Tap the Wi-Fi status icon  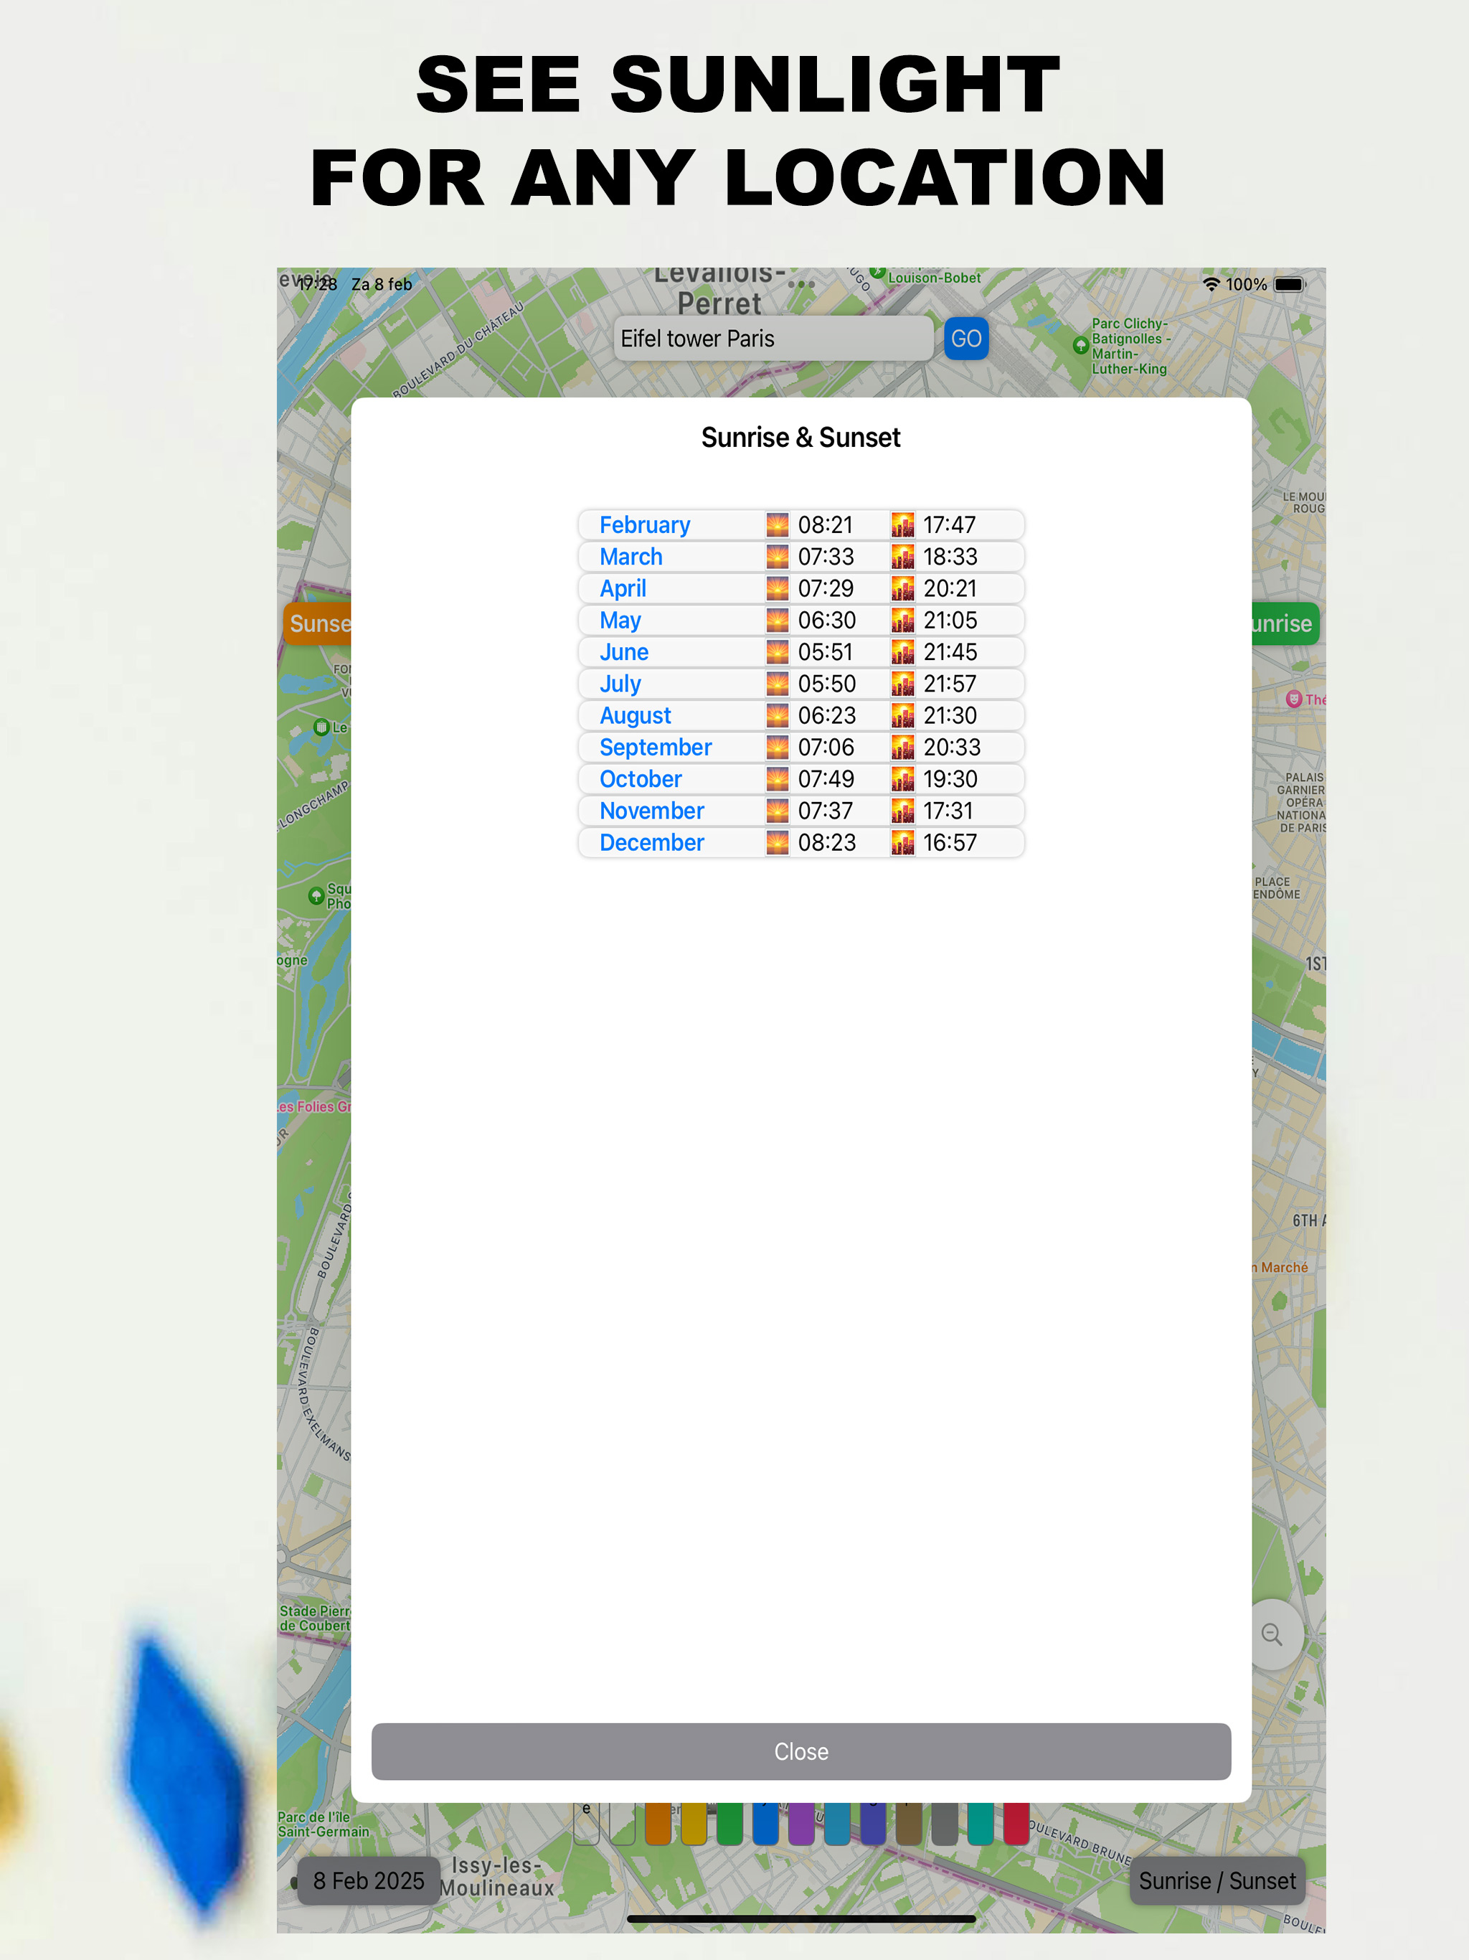pos(1211,284)
